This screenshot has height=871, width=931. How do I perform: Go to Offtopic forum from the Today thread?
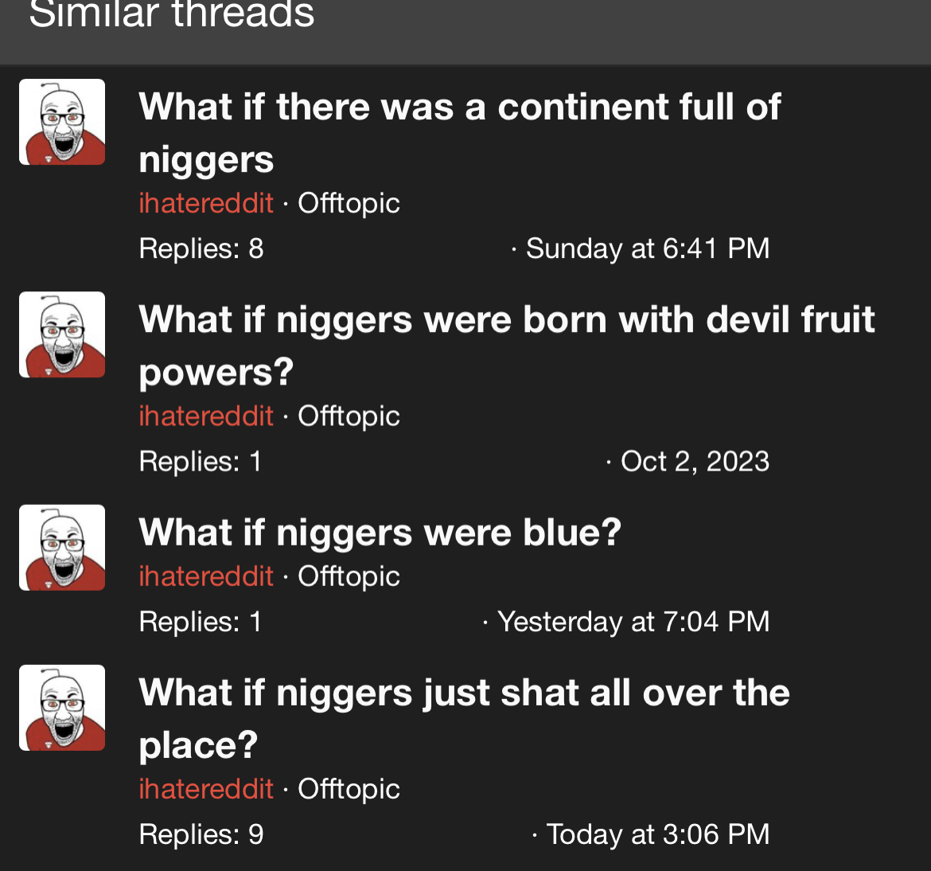click(x=349, y=790)
